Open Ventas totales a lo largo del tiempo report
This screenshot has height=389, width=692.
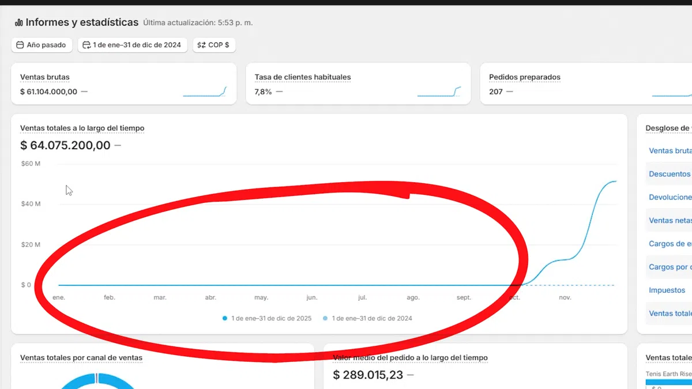point(82,128)
